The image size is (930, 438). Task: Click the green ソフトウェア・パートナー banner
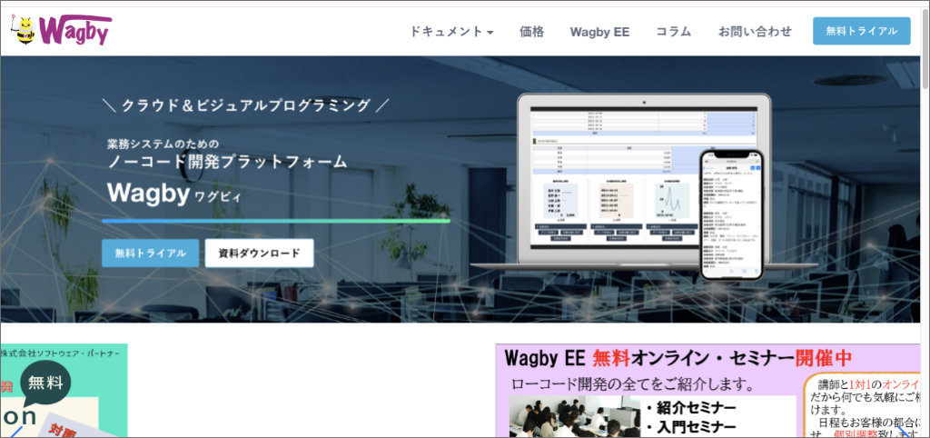click(64, 391)
